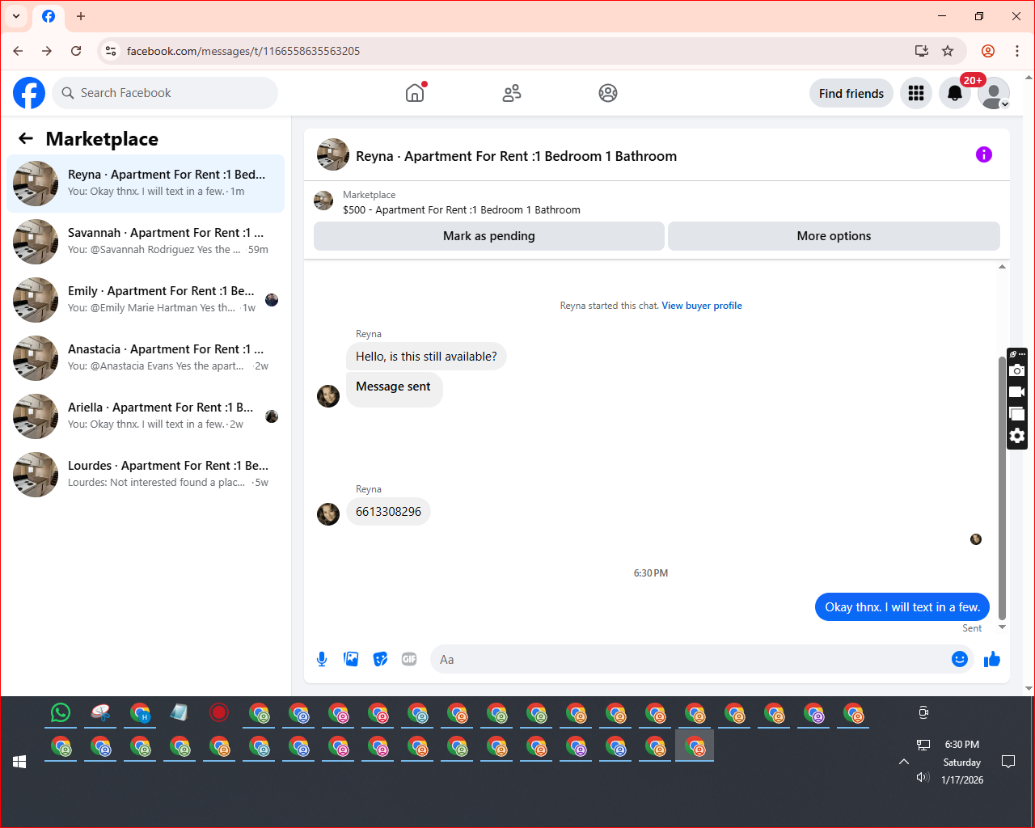The height and width of the screenshot is (828, 1035).
Task: Open the emoji picker smiley
Action: coord(960,659)
